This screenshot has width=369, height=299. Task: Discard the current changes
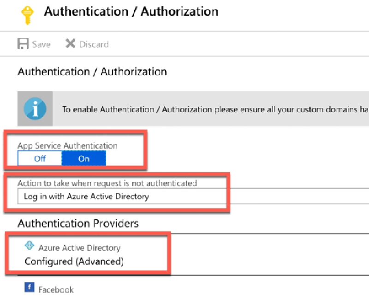click(x=88, y=44)
